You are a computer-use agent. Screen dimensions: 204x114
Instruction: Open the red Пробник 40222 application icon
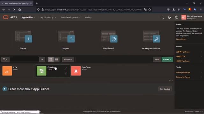pos(76,71)
